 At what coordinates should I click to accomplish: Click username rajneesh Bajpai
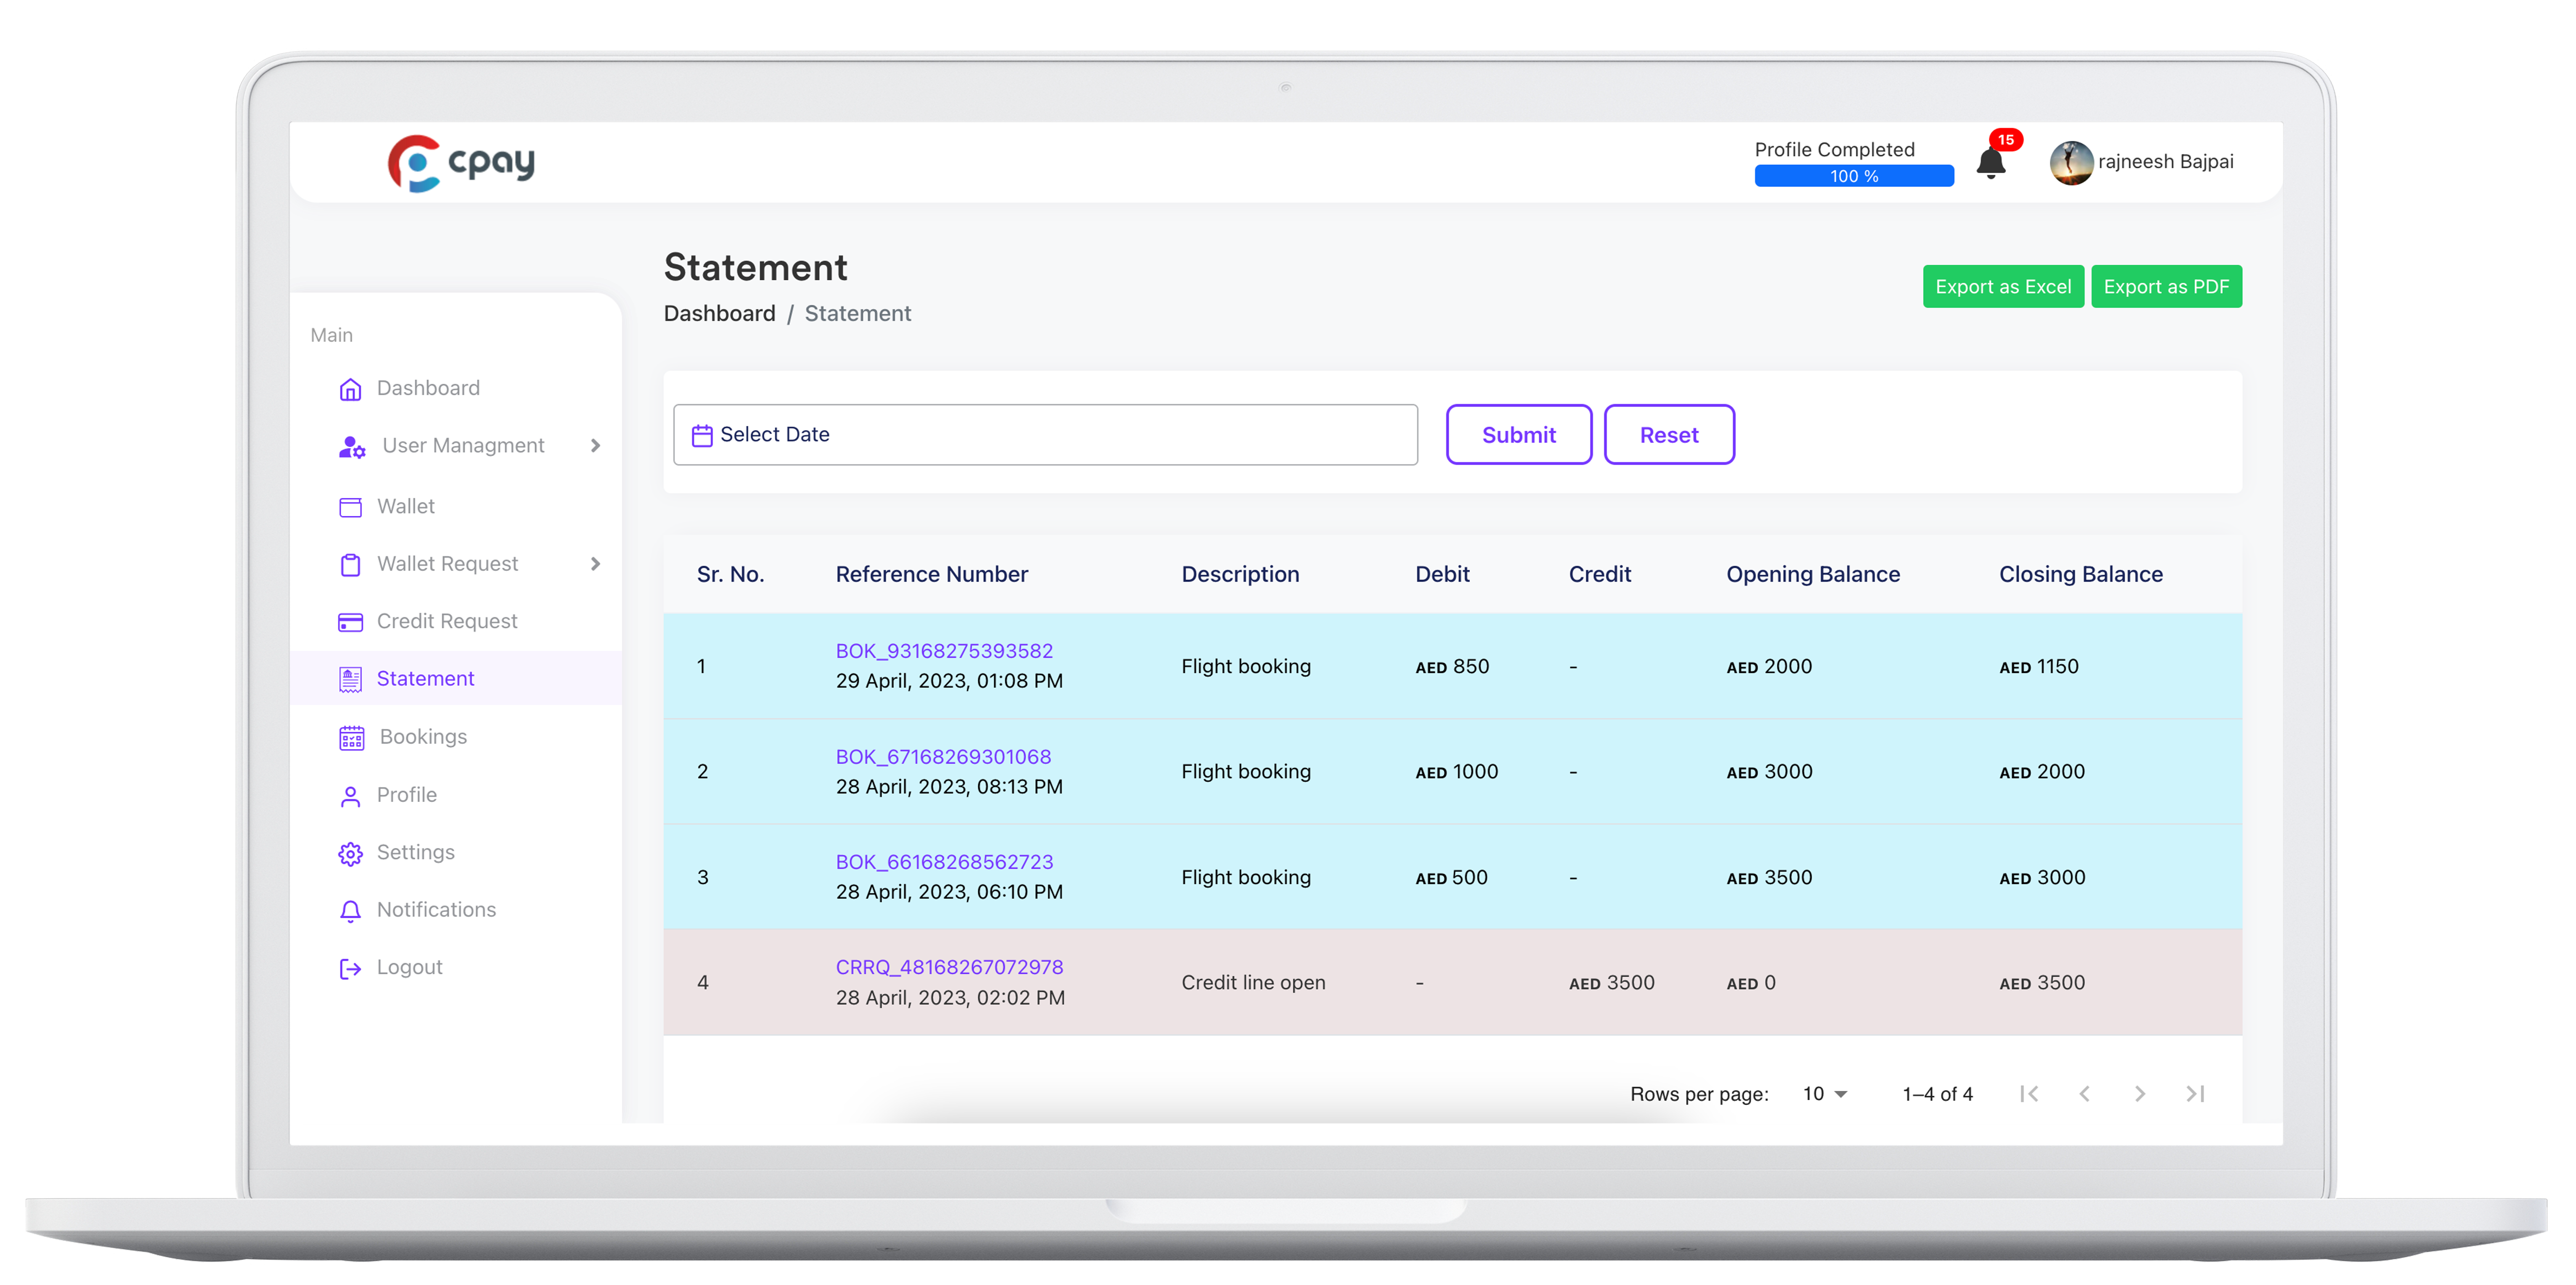coord(2165,162)
